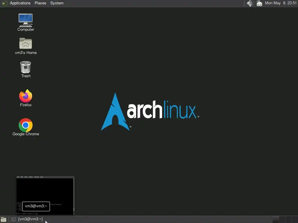Activate the [vm3@vm3:~] terminal taskbar button
The height and width of the screenshot is (223, 298).
(27, 220)
